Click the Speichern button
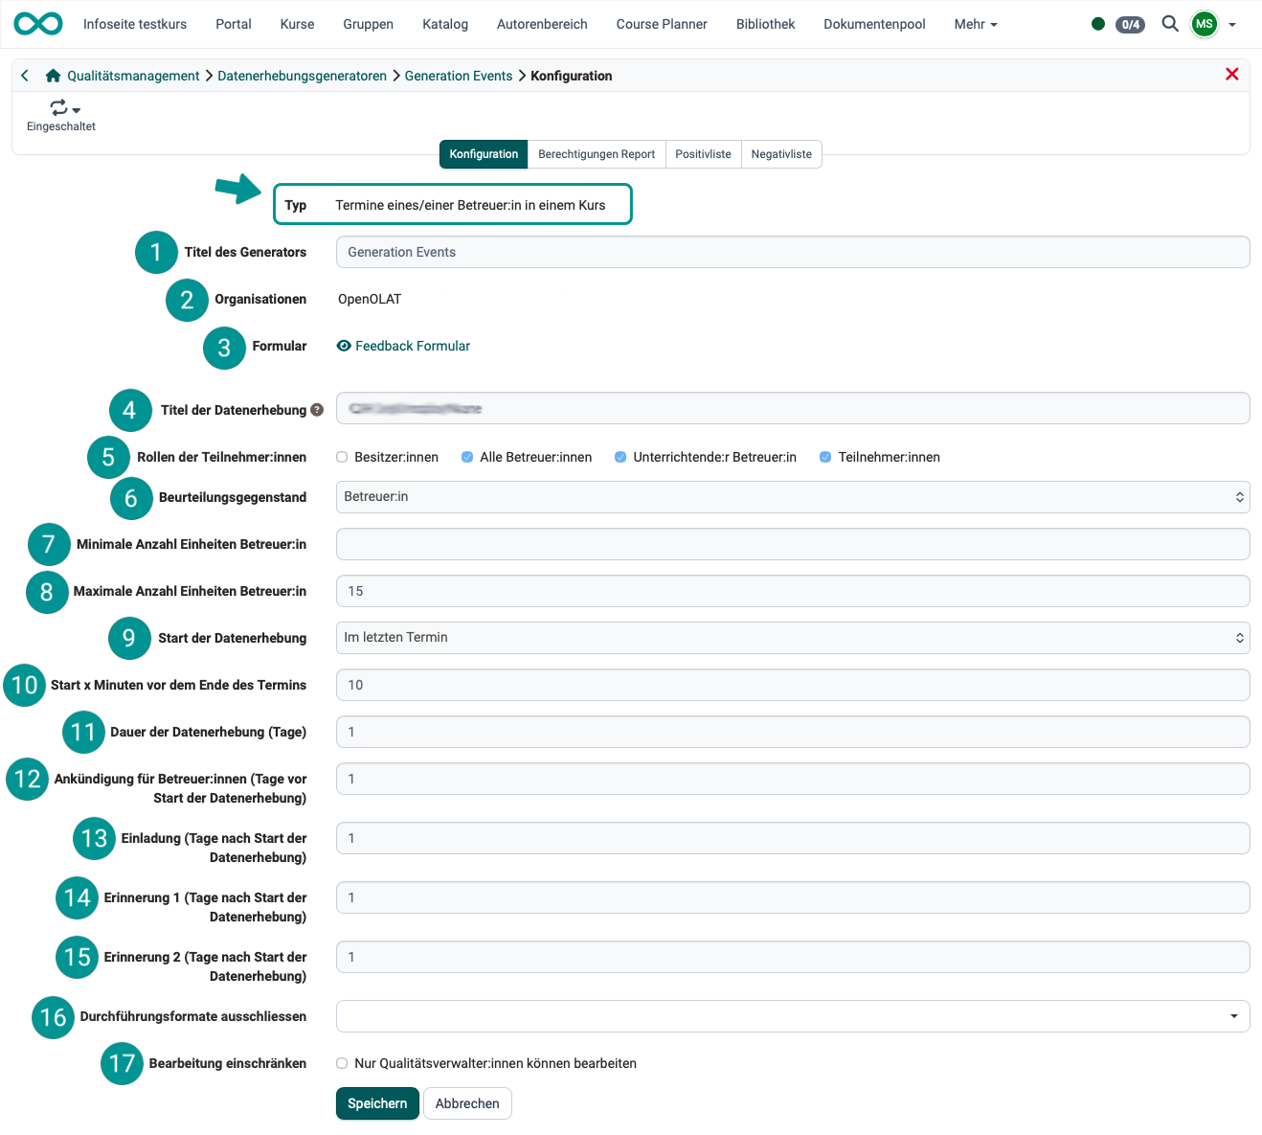The width and height of the screenshot is (1262, 1135). pyautogui.click(x=376, y=1102)
